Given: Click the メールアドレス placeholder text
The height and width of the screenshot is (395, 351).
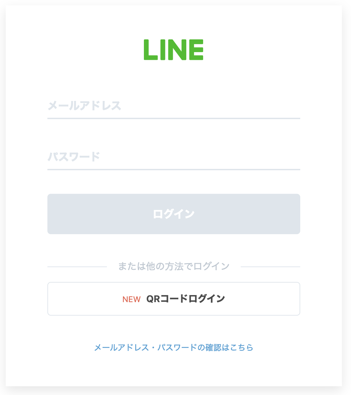Looking at the screenshot, I should (x=84, y=106).
